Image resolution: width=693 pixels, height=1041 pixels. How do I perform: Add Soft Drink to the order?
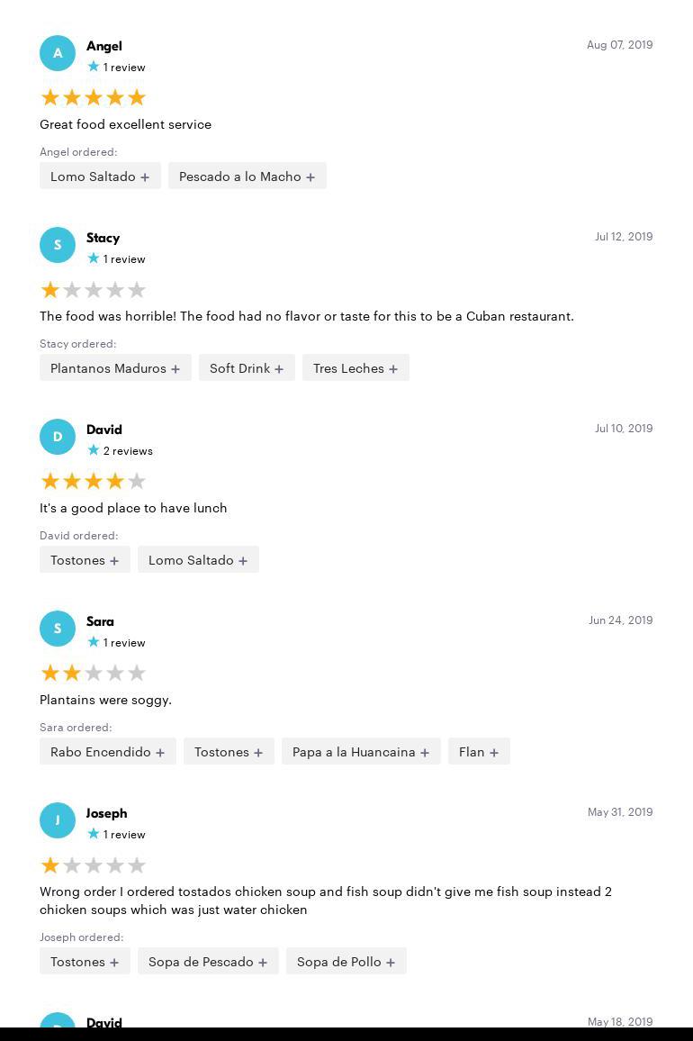coord(247,368)
